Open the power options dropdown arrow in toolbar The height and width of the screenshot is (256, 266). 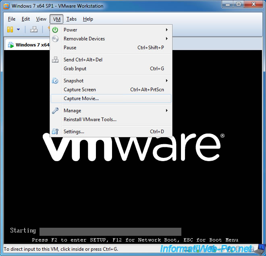click(18, 29)
